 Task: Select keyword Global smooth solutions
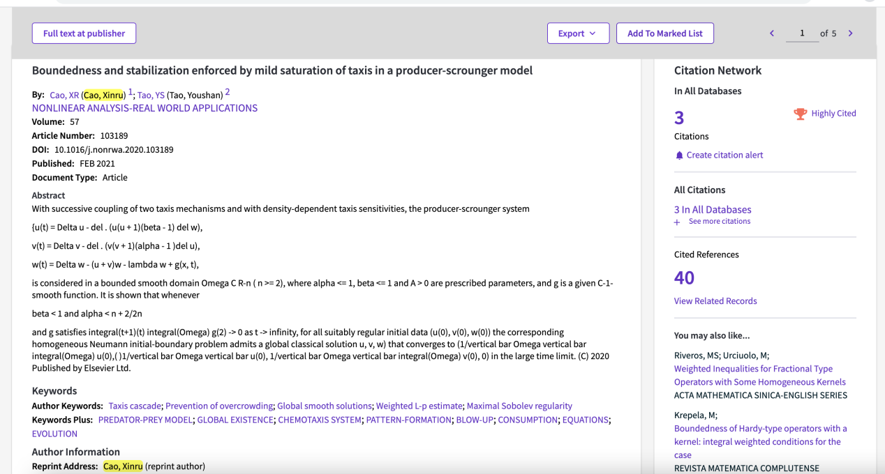point(325,406)
